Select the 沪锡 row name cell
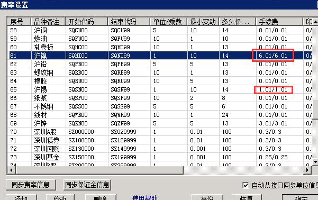This screenshot has height=200, width=318. pyautogui.click(x=41, y=89)
